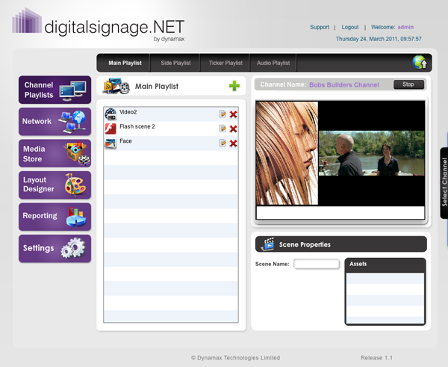Click the Face image icon
The height and width of the screenshot is (367, 448).
111,144
